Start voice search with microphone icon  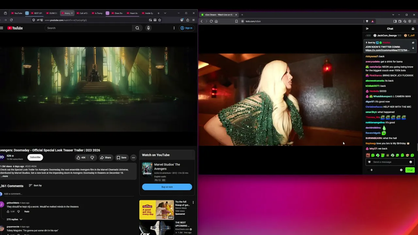(x=148, y=28)
